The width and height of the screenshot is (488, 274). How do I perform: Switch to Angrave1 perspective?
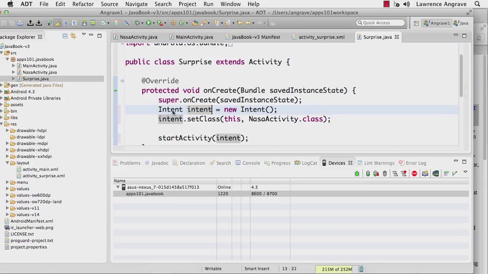[x=437, y=23]
